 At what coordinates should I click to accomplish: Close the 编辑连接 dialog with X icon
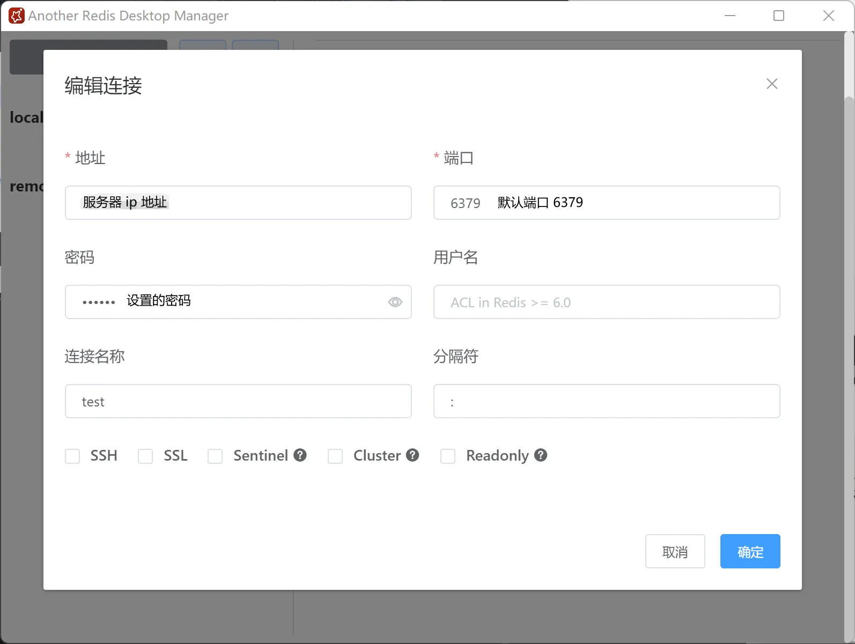pos(772,84)
